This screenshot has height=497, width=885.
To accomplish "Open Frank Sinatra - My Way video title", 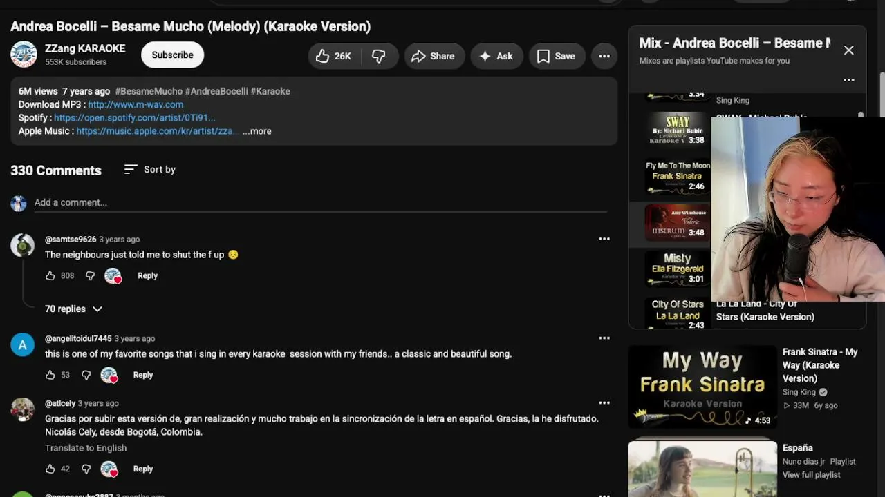I will [820, 365].
